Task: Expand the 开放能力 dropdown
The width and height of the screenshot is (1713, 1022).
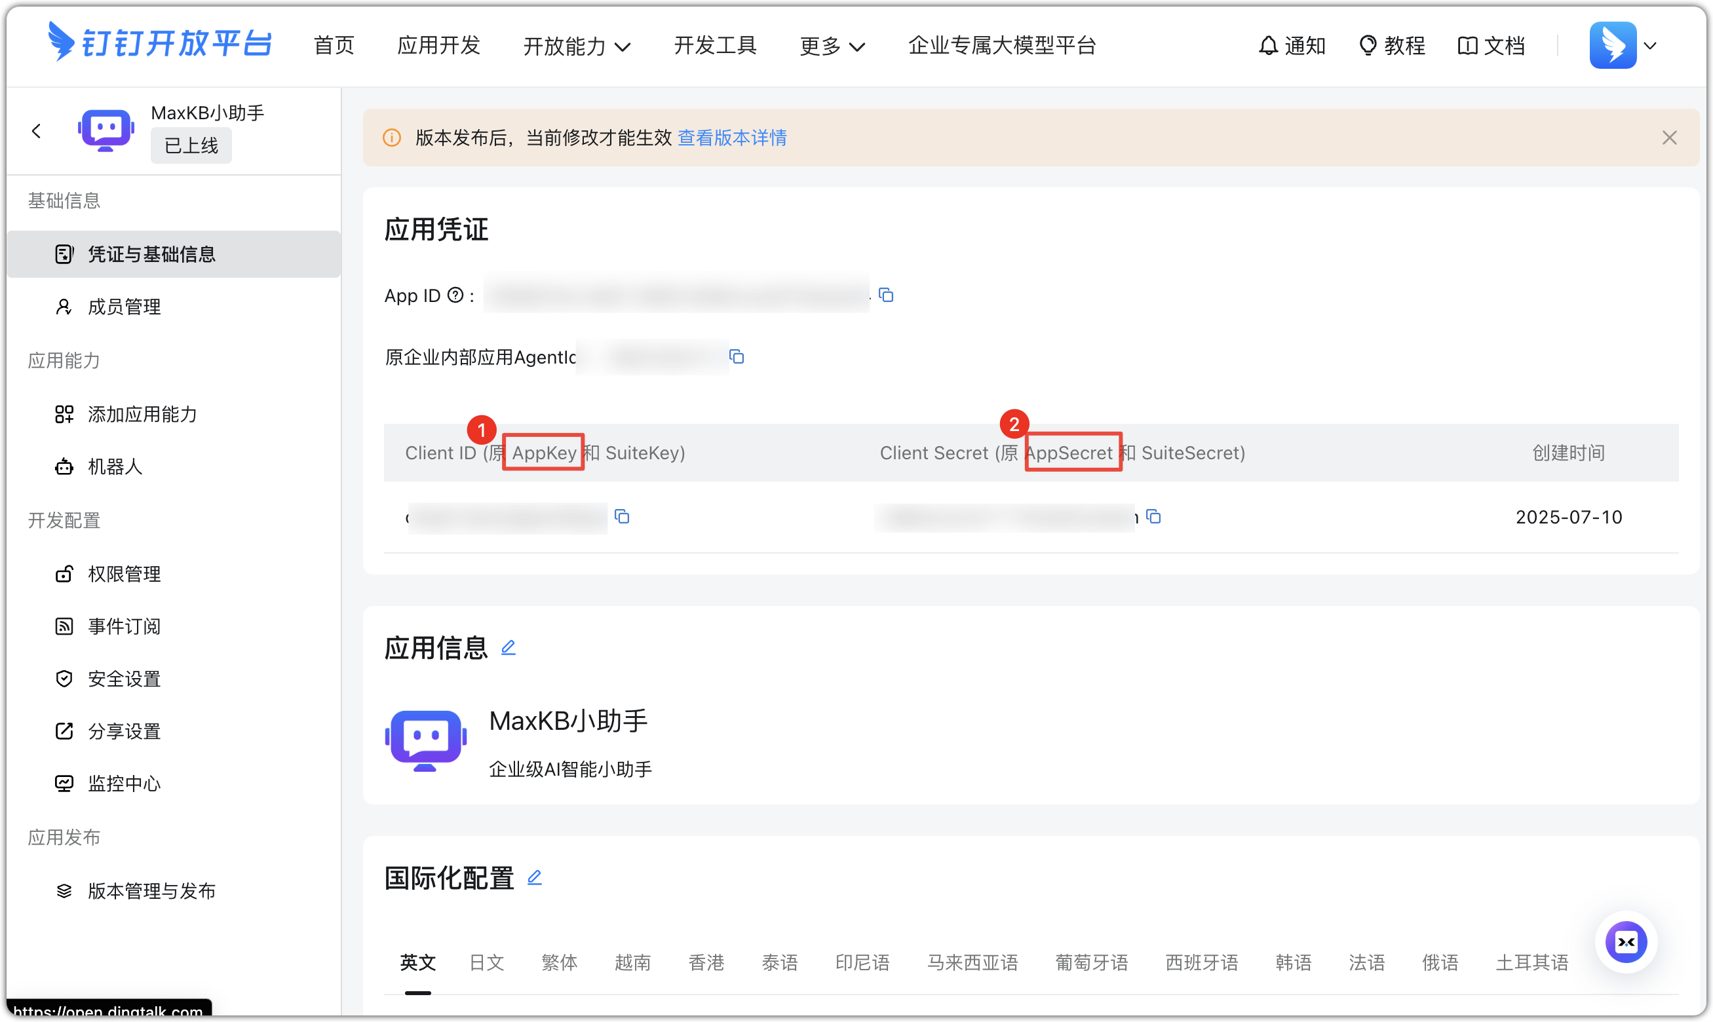Action: [577, 45]
